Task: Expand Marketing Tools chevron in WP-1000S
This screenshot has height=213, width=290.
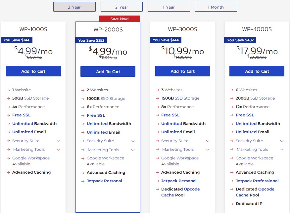Action: coord(58,149)
